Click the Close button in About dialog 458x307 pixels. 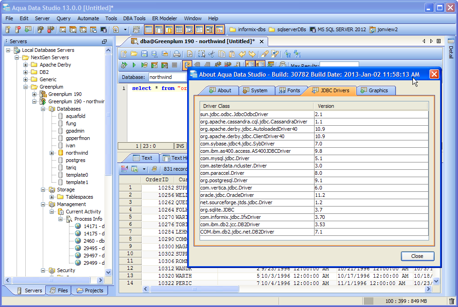(x=417, y=256)
